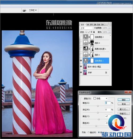
Task: Hide the 选取颜色 1 layer eye
Action: pyautogui.click(x=81, y=61)
